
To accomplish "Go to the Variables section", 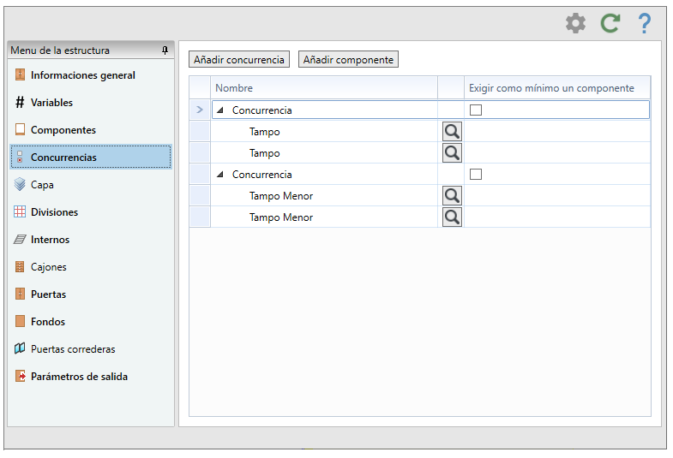I will coord(91,103).
